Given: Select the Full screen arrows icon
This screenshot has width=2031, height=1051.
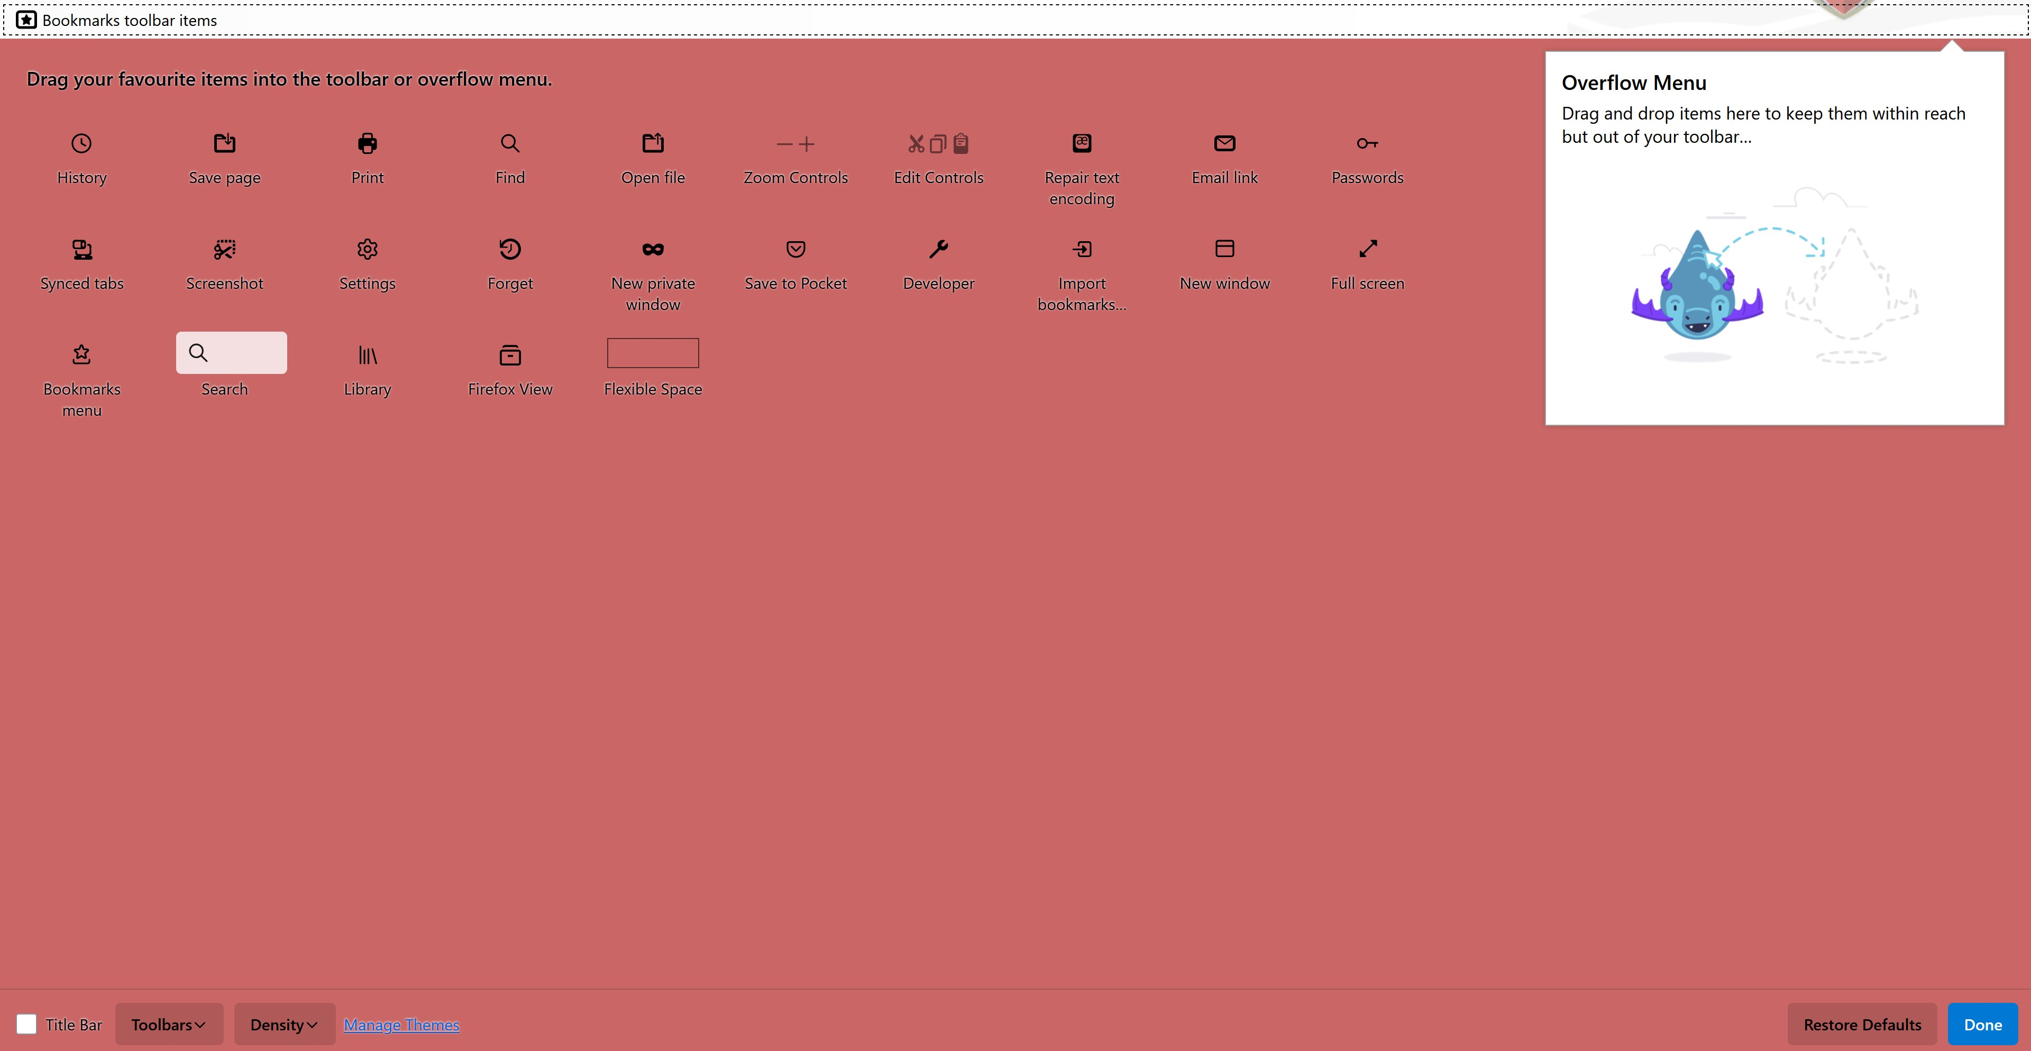Looking at the screenshot, I should (x=1368, y=249).
